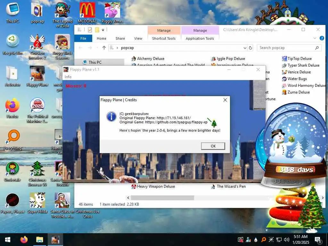Open the Piggly Xmas desktop icon
Screen dimensions: 328x246
(x=112, y=12)
